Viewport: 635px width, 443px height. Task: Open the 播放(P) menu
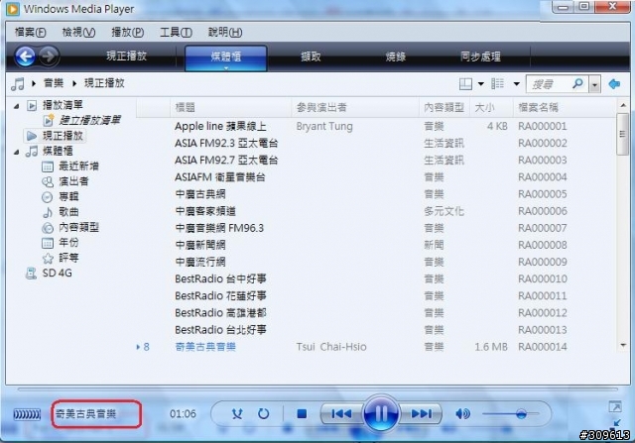click(x=128, y=33)
